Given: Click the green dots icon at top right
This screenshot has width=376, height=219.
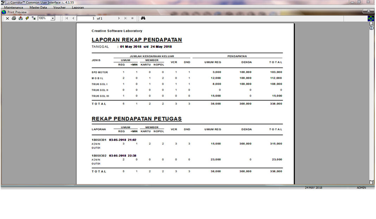Looking at the screenshot, I should pos(371,18).
